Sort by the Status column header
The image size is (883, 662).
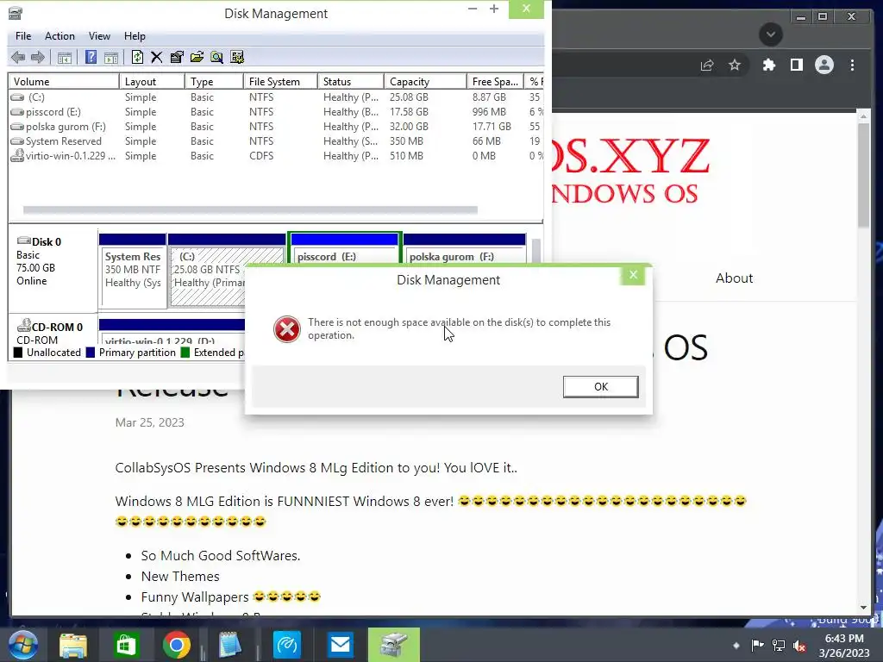pyautogui.click(x=351, y=82)
